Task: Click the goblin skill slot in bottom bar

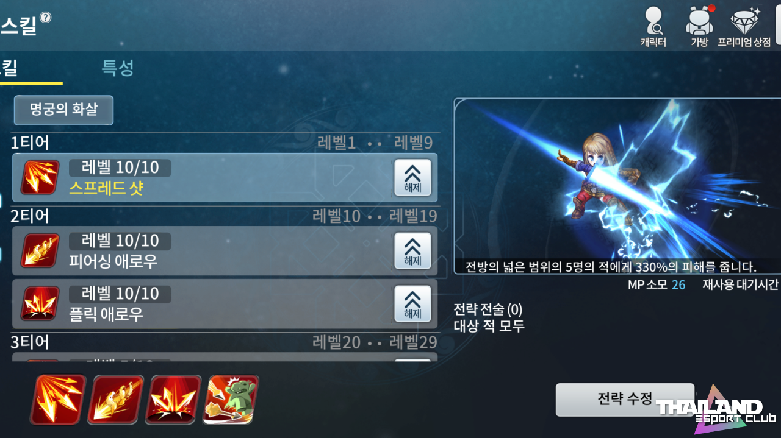Action: click(231, 400)
